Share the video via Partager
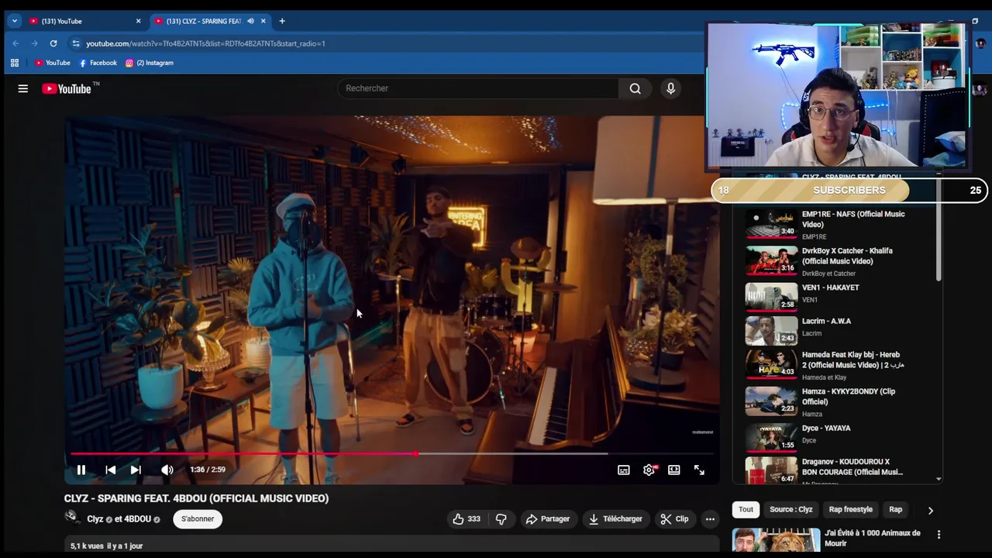 click(x=548, y=519)
